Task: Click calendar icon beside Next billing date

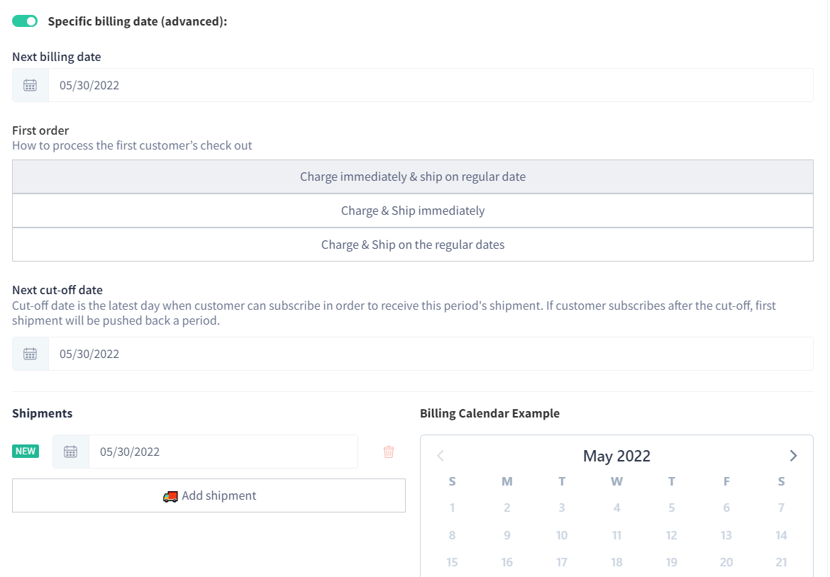Action: (31, 85)
